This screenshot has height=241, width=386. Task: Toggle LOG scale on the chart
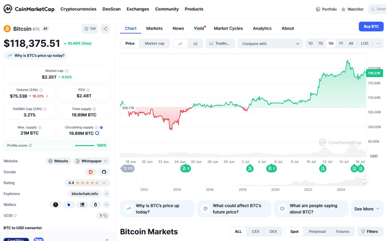(x=365, y=44)
